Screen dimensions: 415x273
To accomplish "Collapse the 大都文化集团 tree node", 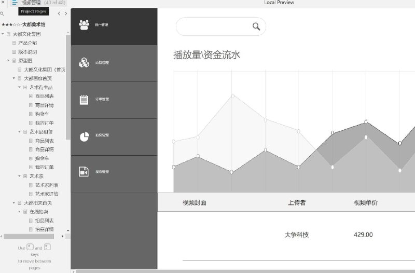I will (x=3, y=34).
